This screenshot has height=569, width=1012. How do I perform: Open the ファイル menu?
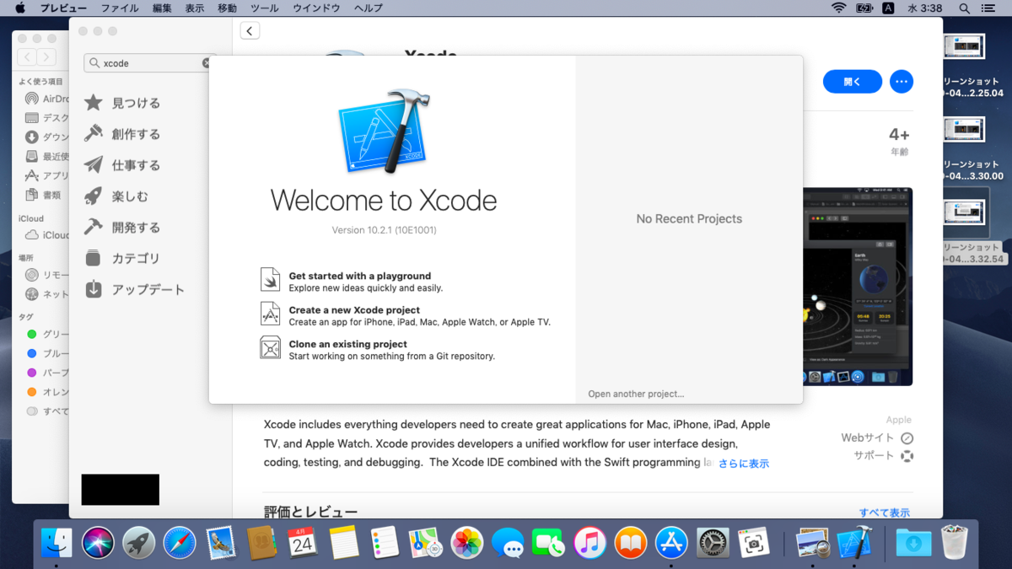coord(120,8)
